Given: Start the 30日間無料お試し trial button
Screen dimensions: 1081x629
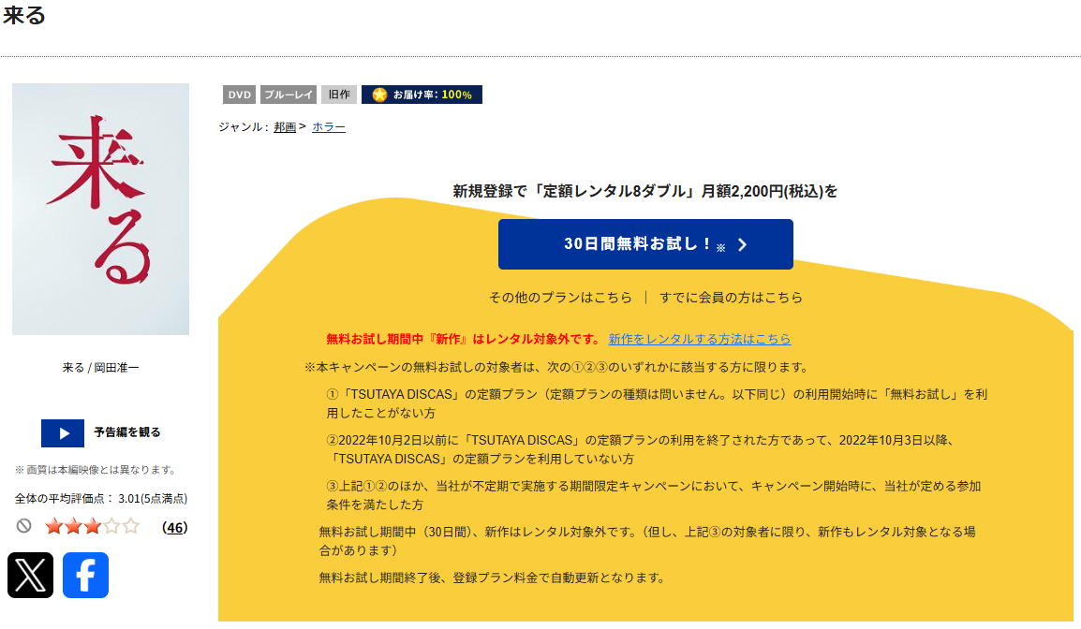Looking at the screenshot, I should [x=646, y=244].
